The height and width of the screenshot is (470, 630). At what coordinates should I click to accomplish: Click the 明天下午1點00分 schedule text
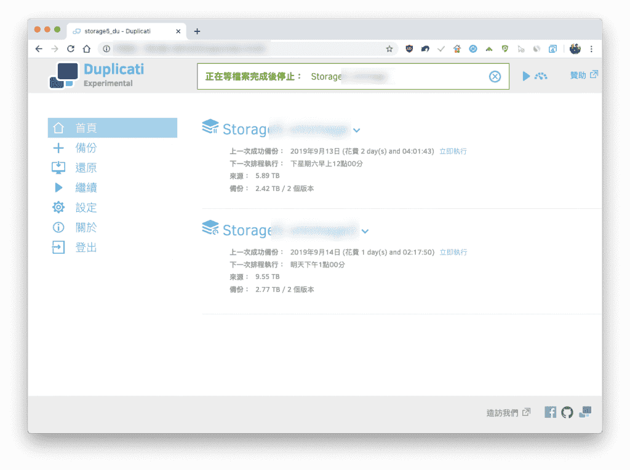[317, 265]
